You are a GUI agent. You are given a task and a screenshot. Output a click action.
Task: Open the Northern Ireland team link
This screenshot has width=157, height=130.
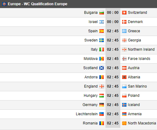coord(141,49)
